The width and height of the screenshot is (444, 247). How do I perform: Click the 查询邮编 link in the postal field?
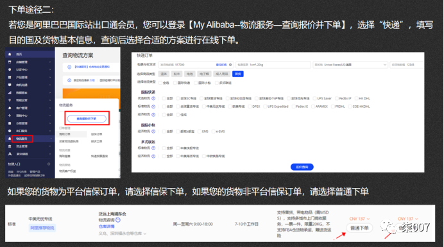click(x=221, y=65)
